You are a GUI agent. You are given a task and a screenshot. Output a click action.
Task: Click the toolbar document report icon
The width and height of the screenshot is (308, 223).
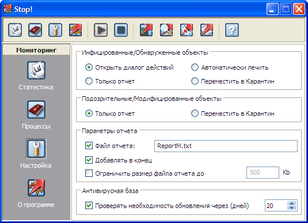(207, 30)
